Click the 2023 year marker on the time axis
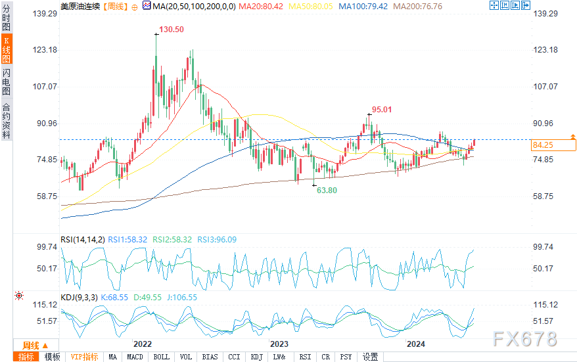The width and height of the screenshot is (577, 362). point(279,344)
